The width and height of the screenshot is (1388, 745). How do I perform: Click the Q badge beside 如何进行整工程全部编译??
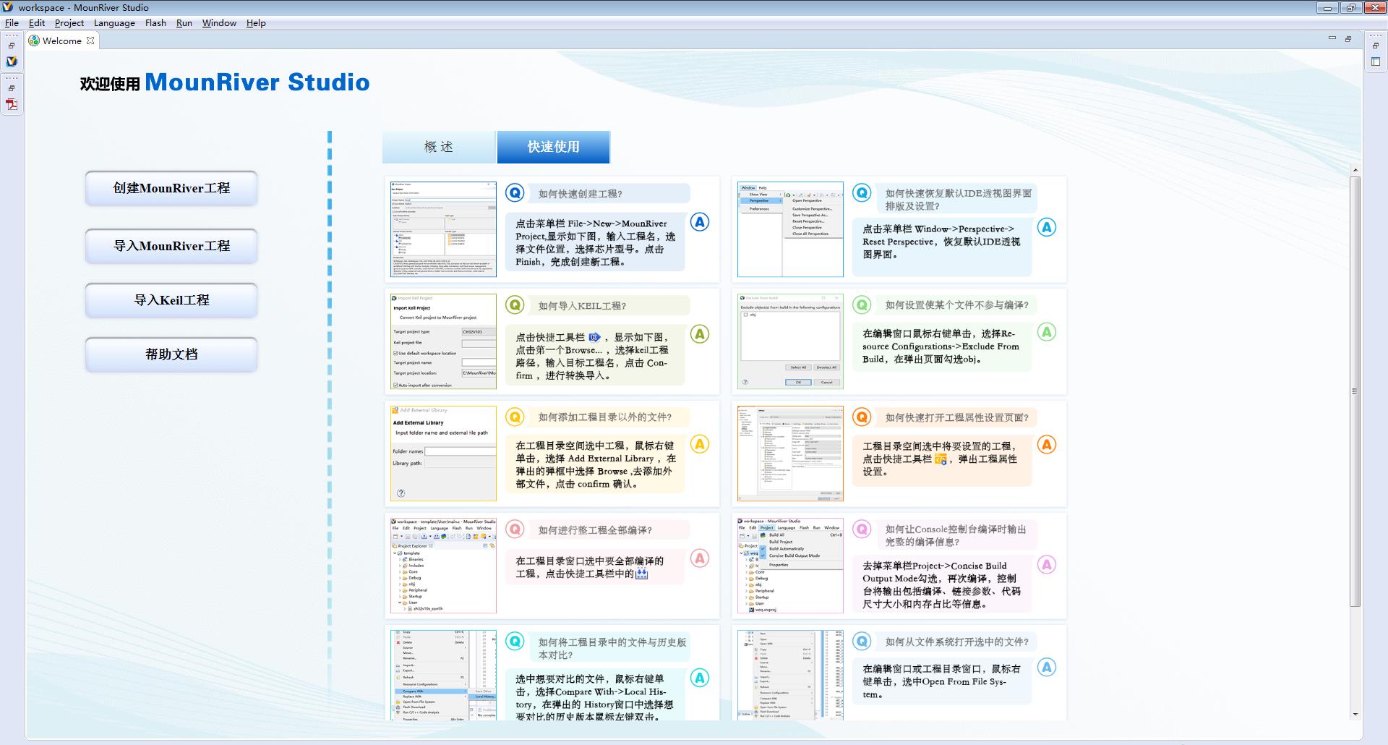coord(515,529)
